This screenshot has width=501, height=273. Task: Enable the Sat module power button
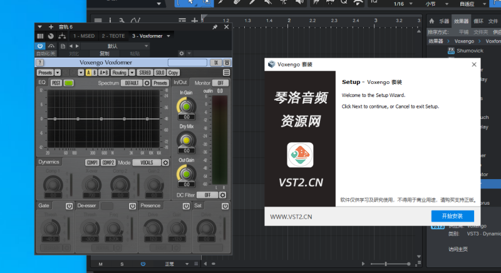(225, 206)
